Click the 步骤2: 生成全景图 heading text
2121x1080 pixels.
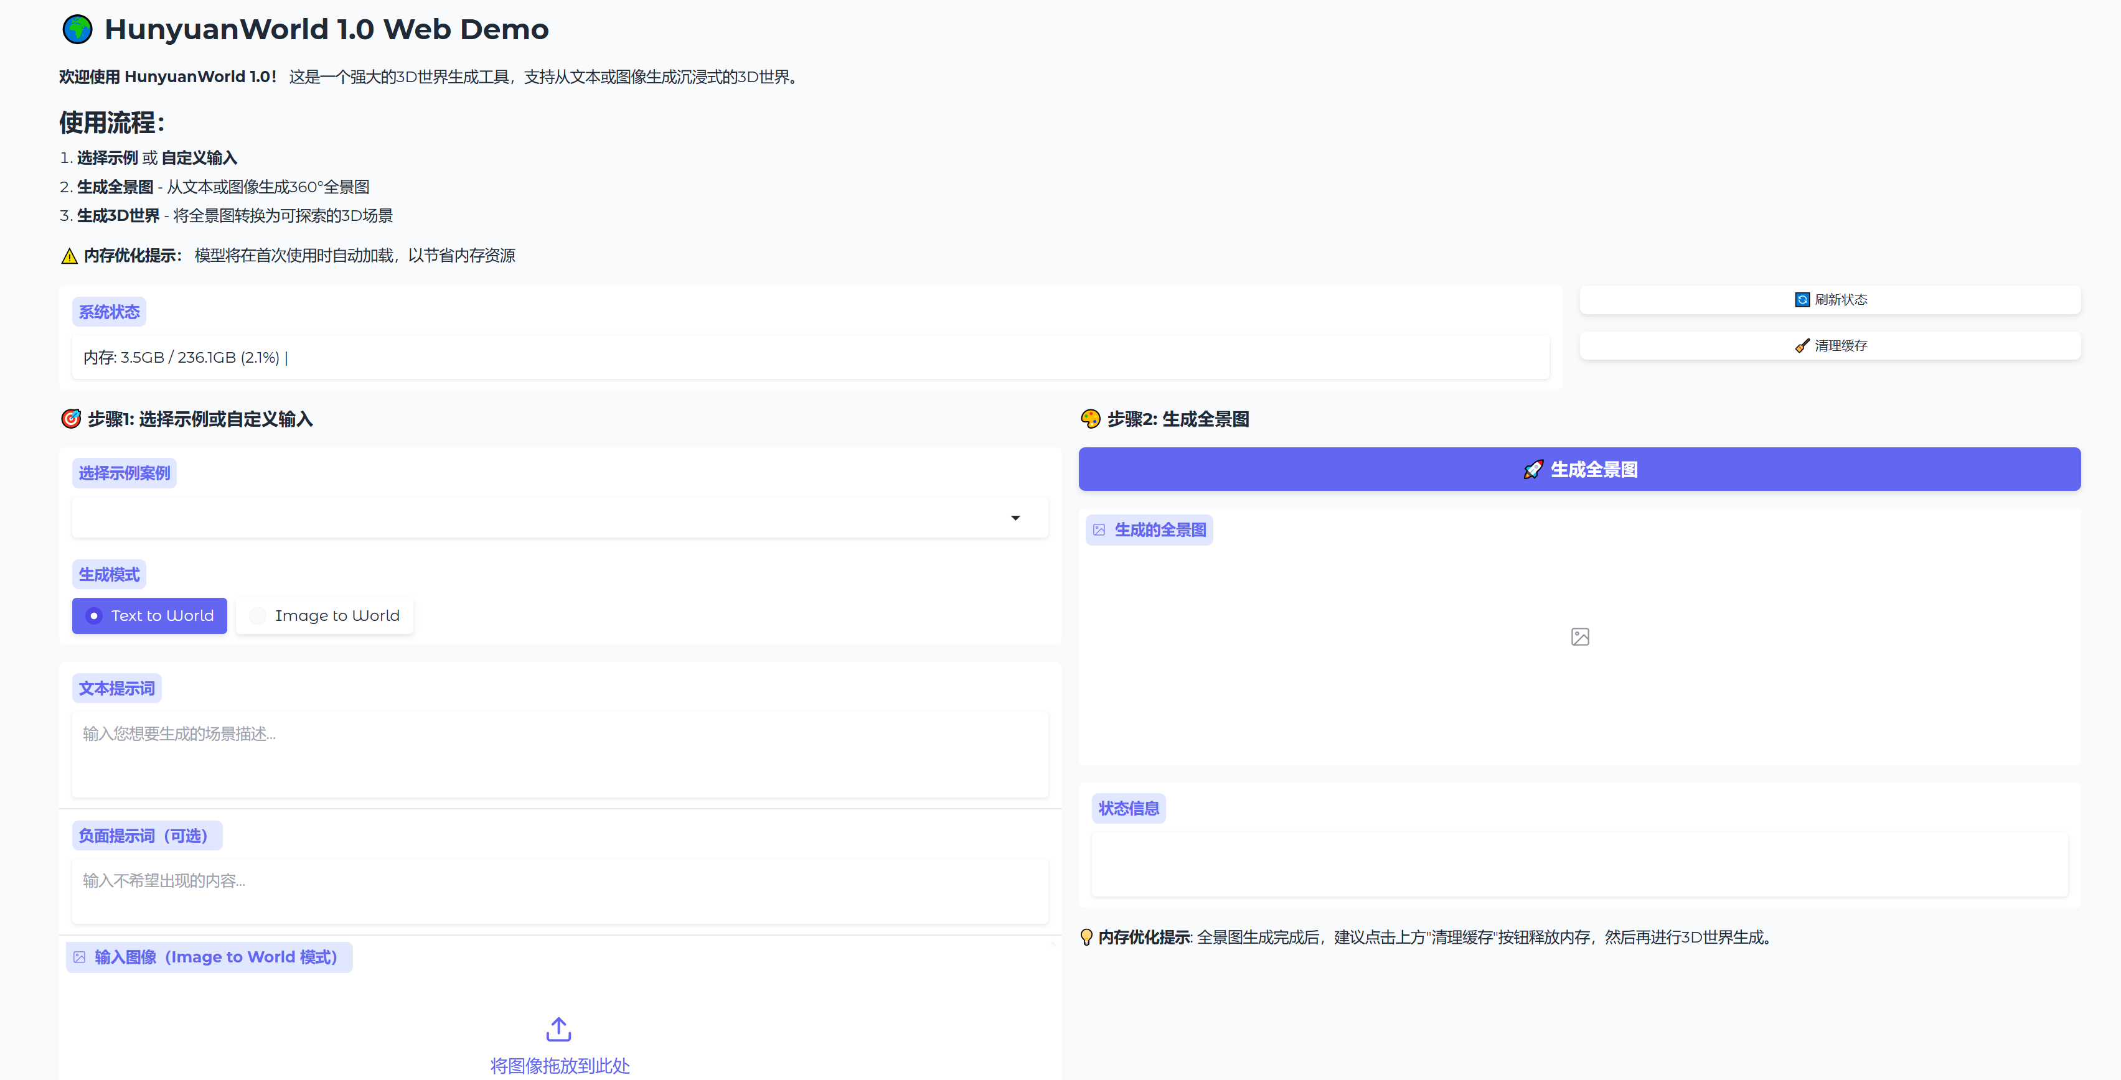click(1178, 419)
